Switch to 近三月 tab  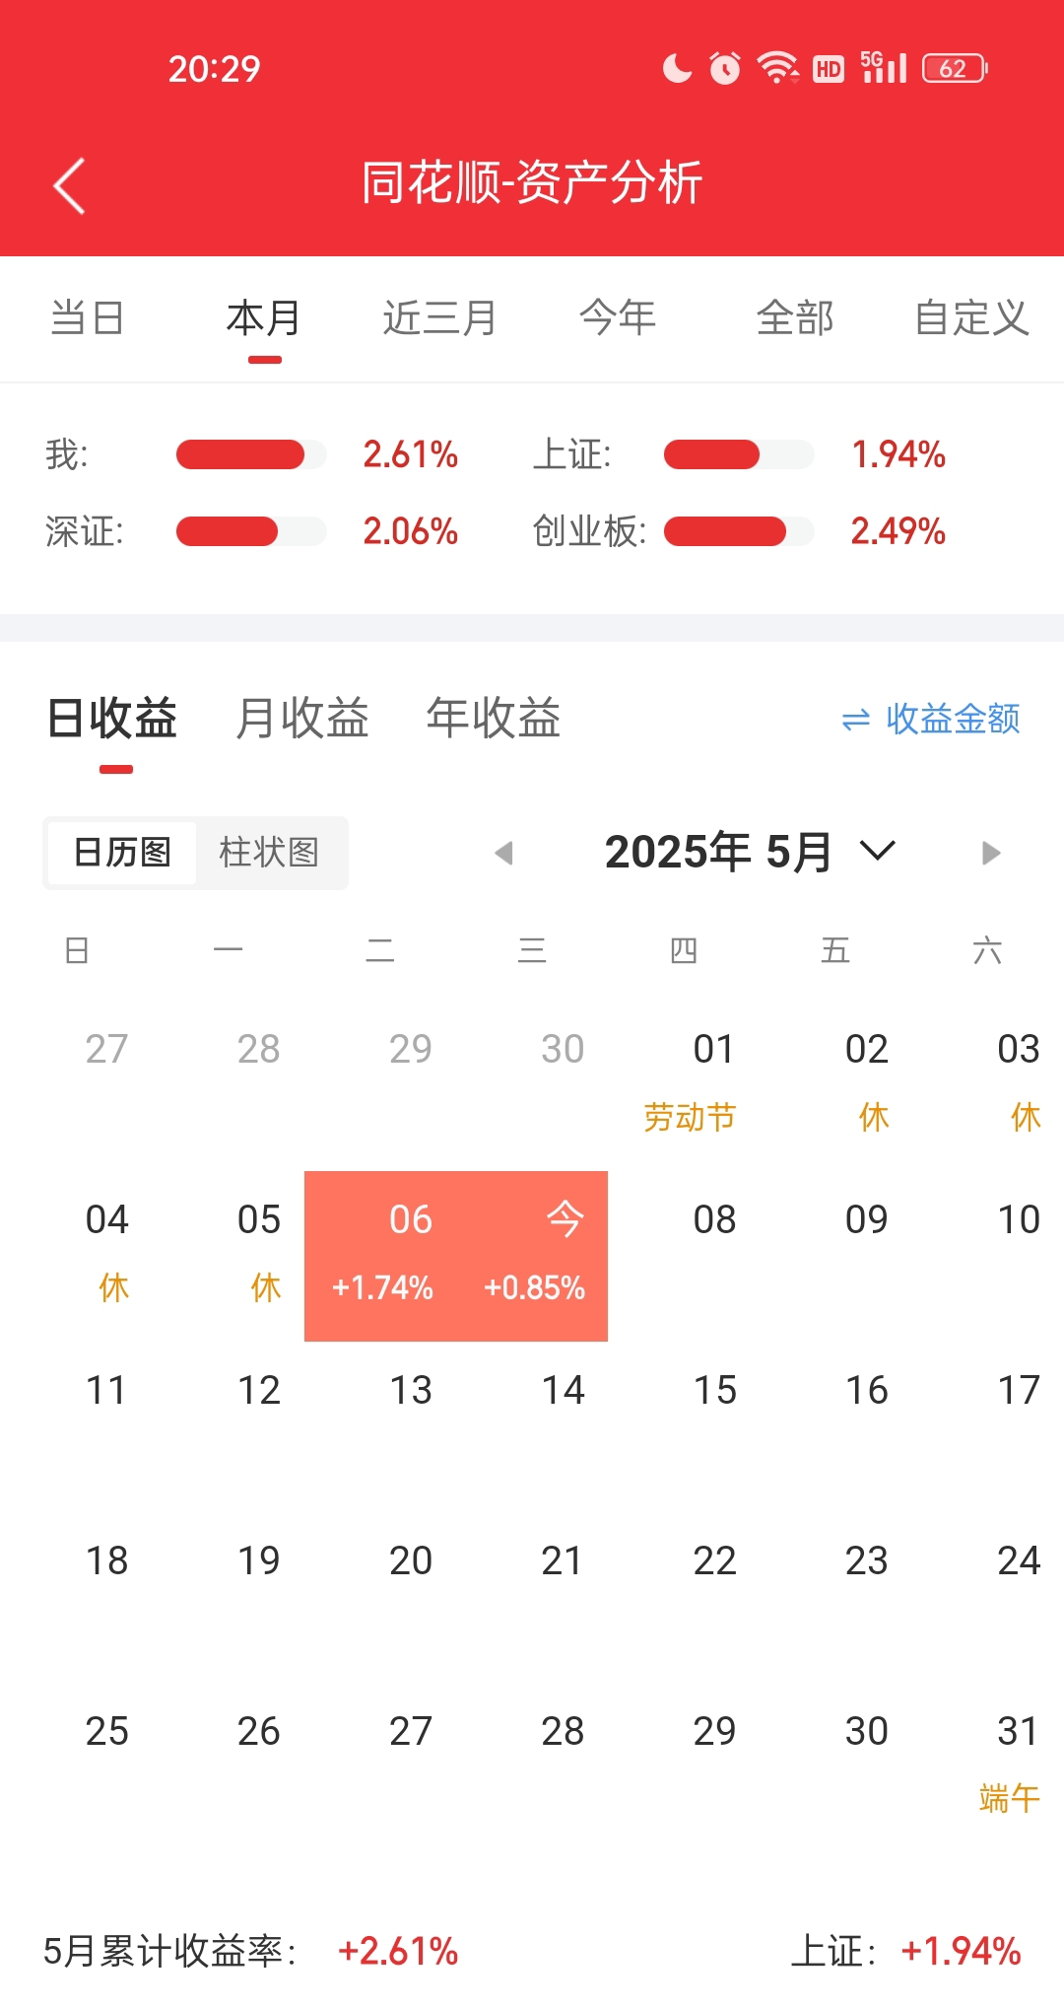coord(439,318)
